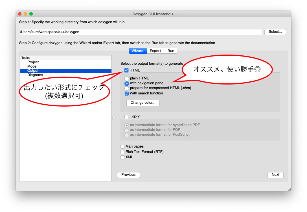The image size is (307, 212).
Task: Go to the Diagrams topic
Action: click(x=35, y=75)
